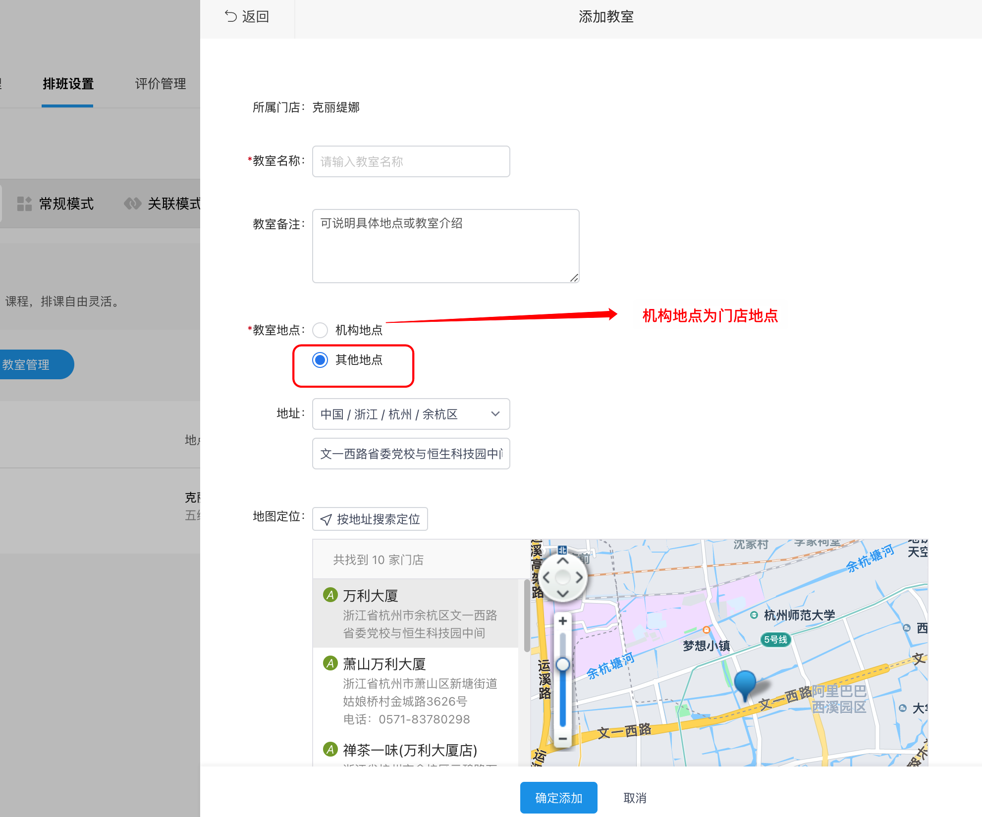Click the green A marker beside 萧山万利大厦
The height and width of the screenshot is (817, 982).
pyautogui.click(x=330, y=663)
